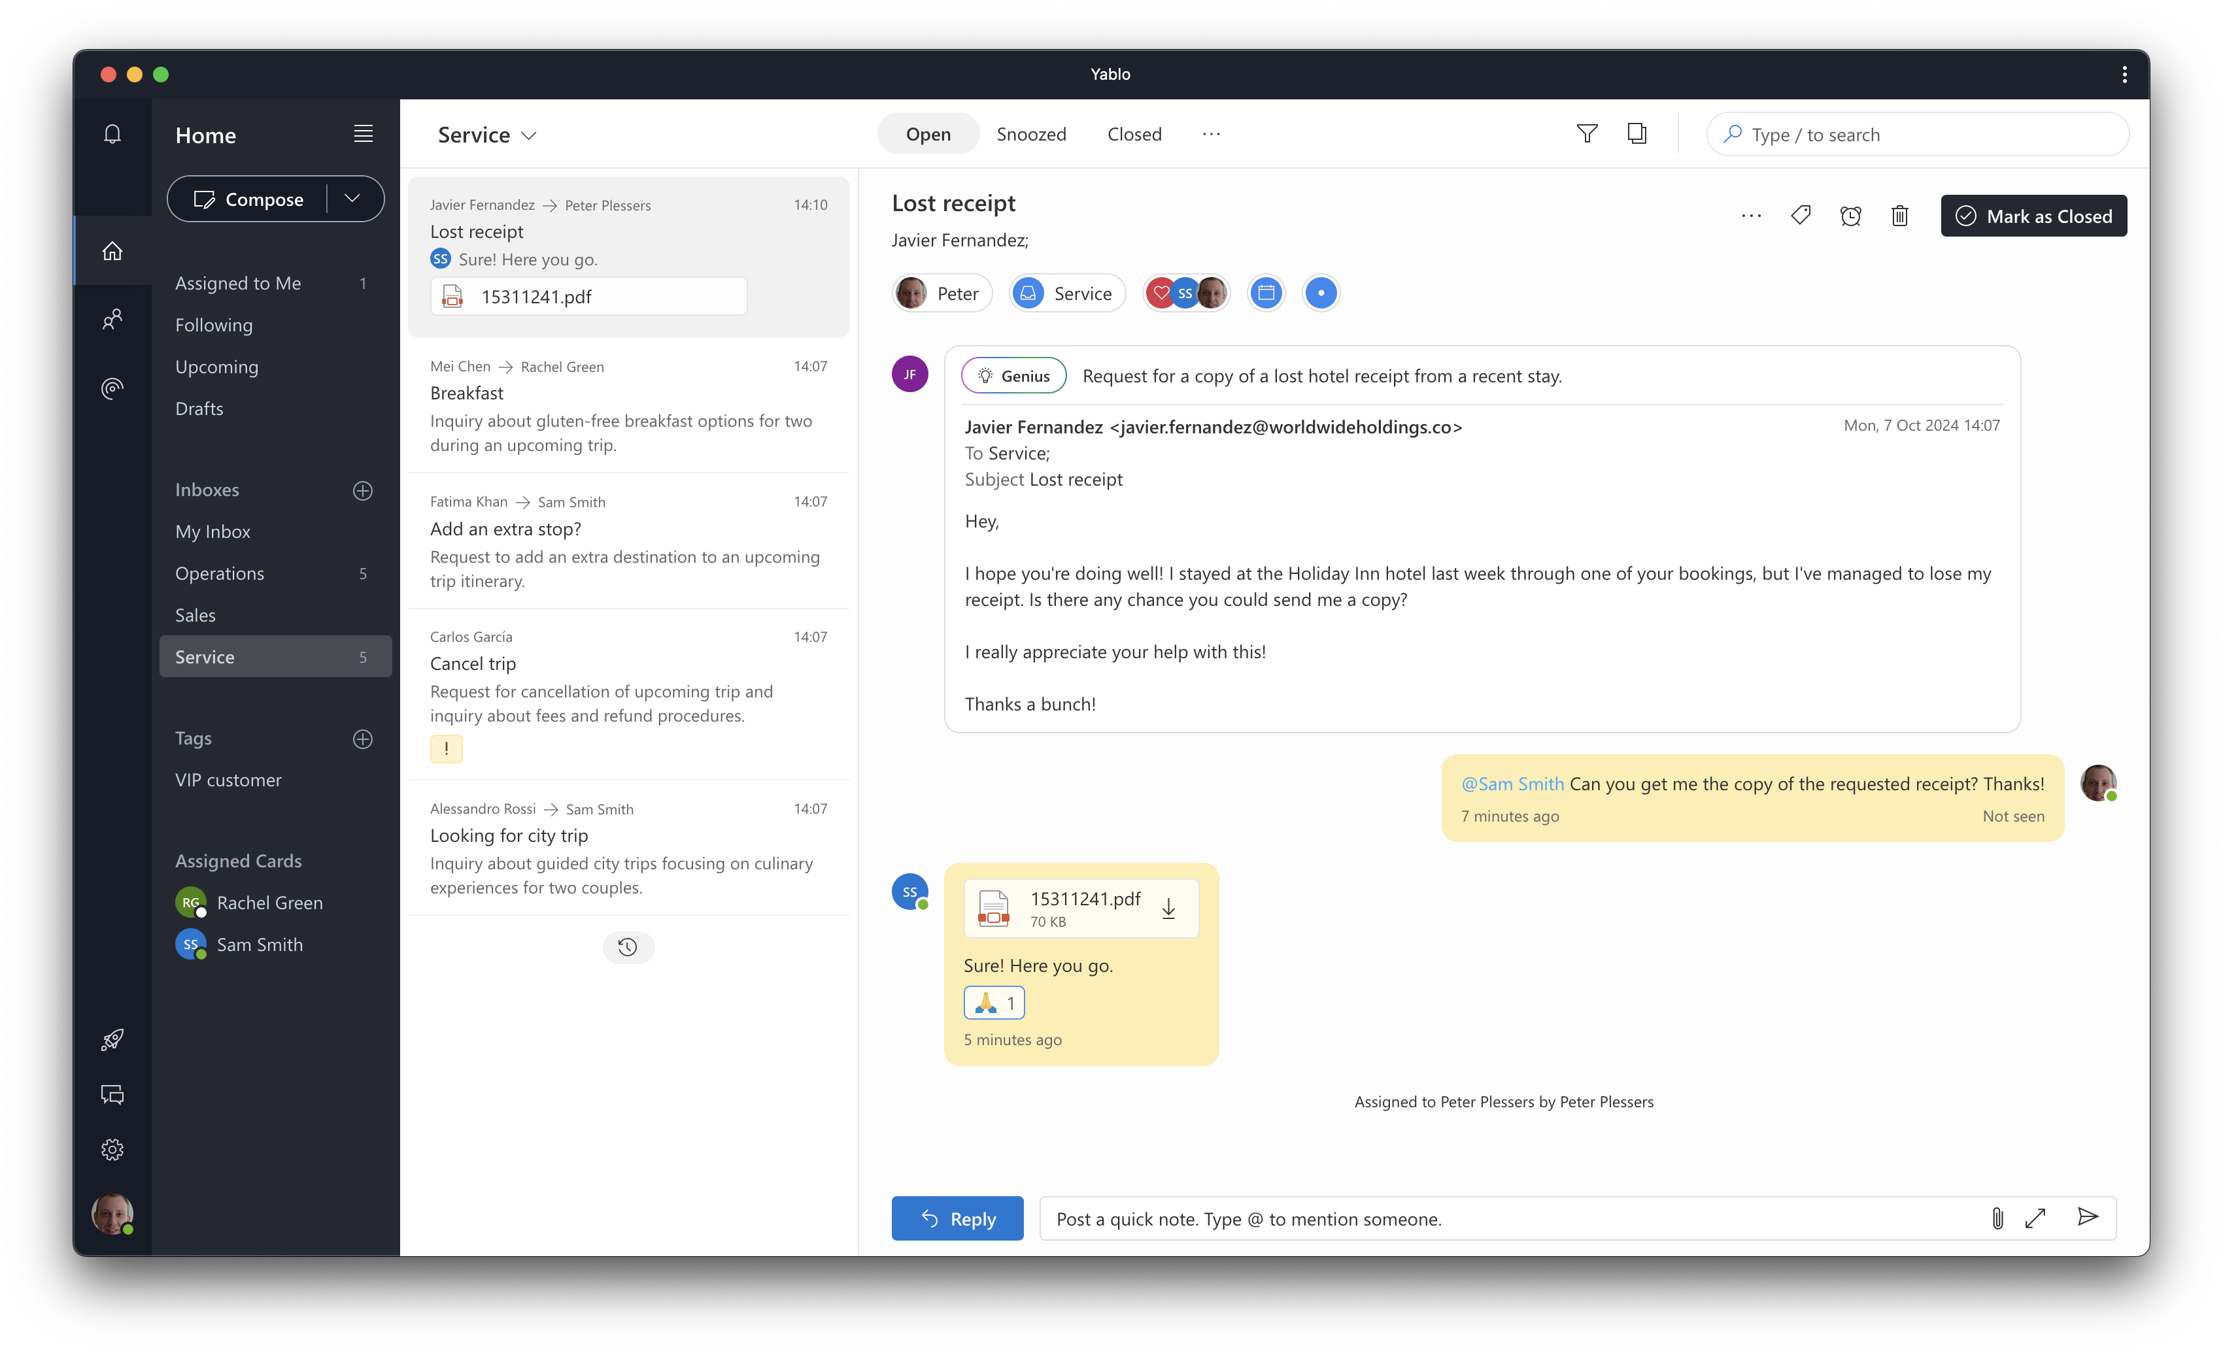Delete conversation using trash icon

[x=1899, y=216]
